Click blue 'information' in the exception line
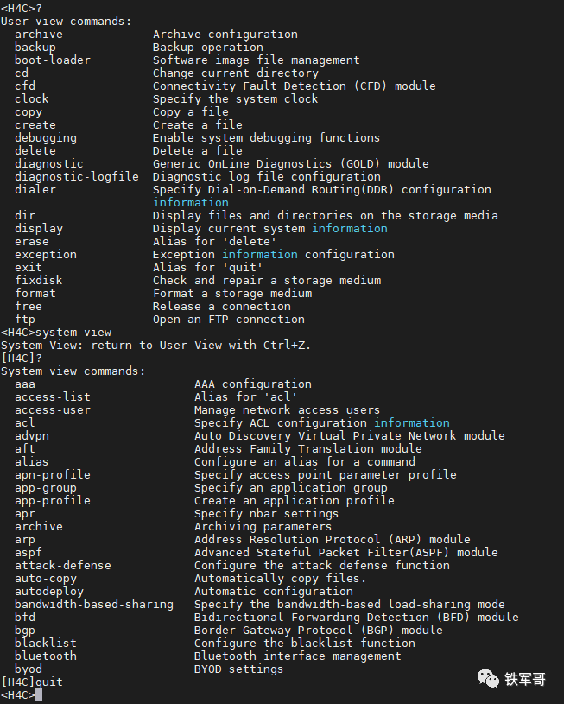This screenshot has height=704, width=564. click(x=259, y=254)
